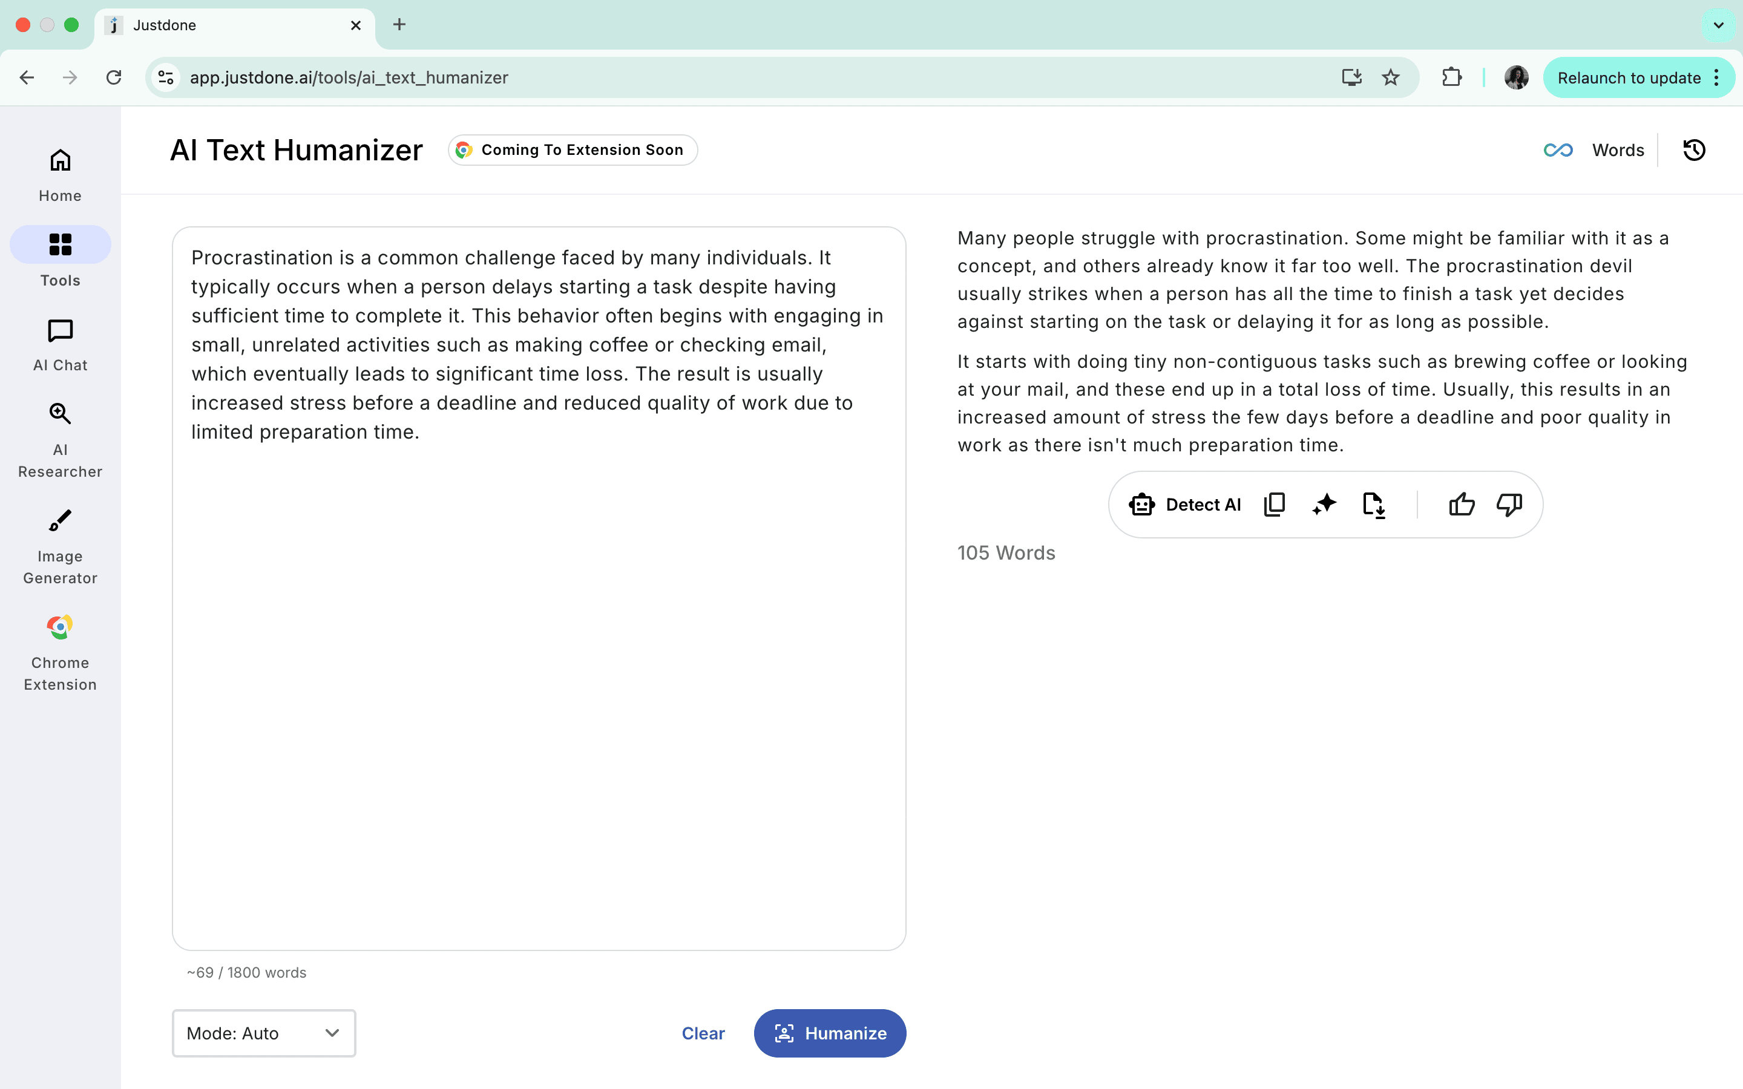View site information icon
The width and height of the screenshot is (1743, 1089).
click(x=166, y=78)
